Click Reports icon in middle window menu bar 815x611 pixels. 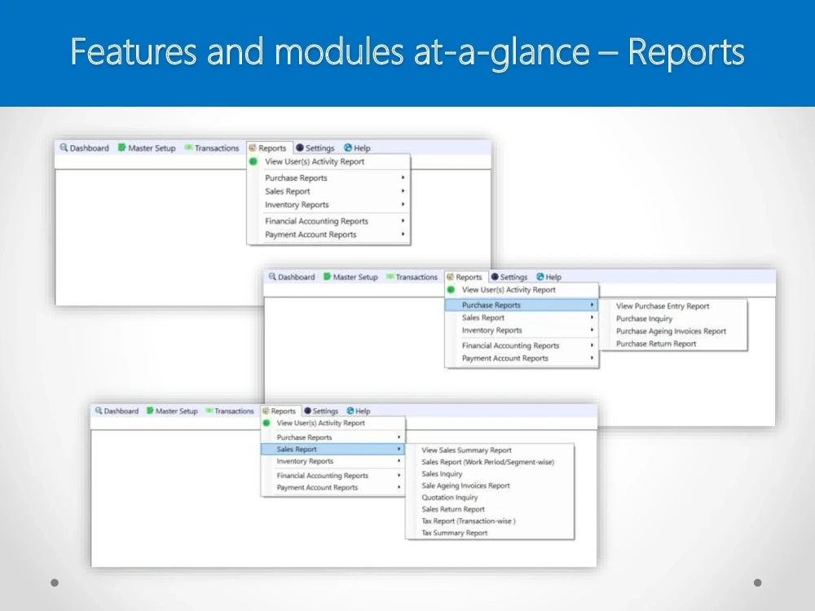point(450,277)
